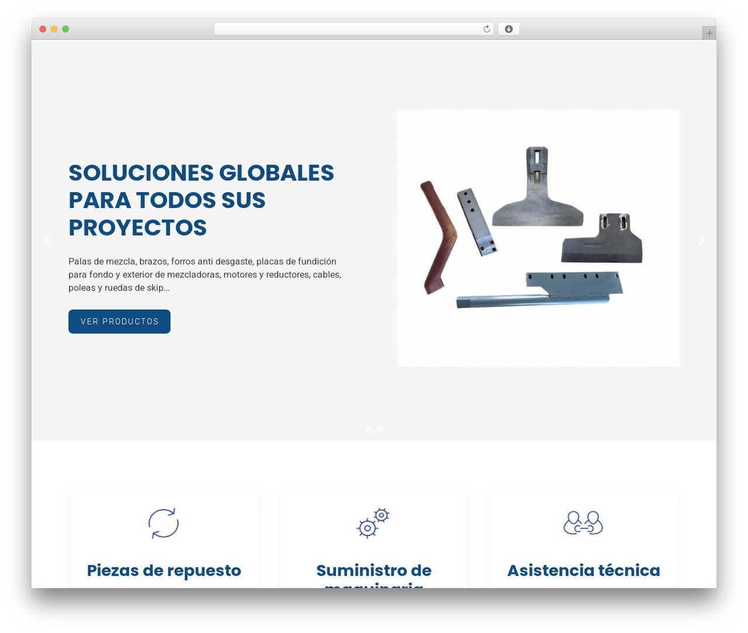Image resolution: width=748 pixels, height=633 pixels.
Task: Open downloads with the down-arrow button
Action: click(x=508, y=29)
